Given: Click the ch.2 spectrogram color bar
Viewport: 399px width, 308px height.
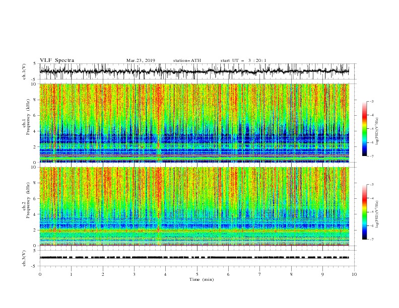Looking at the screenshot, I should (364, 212).
